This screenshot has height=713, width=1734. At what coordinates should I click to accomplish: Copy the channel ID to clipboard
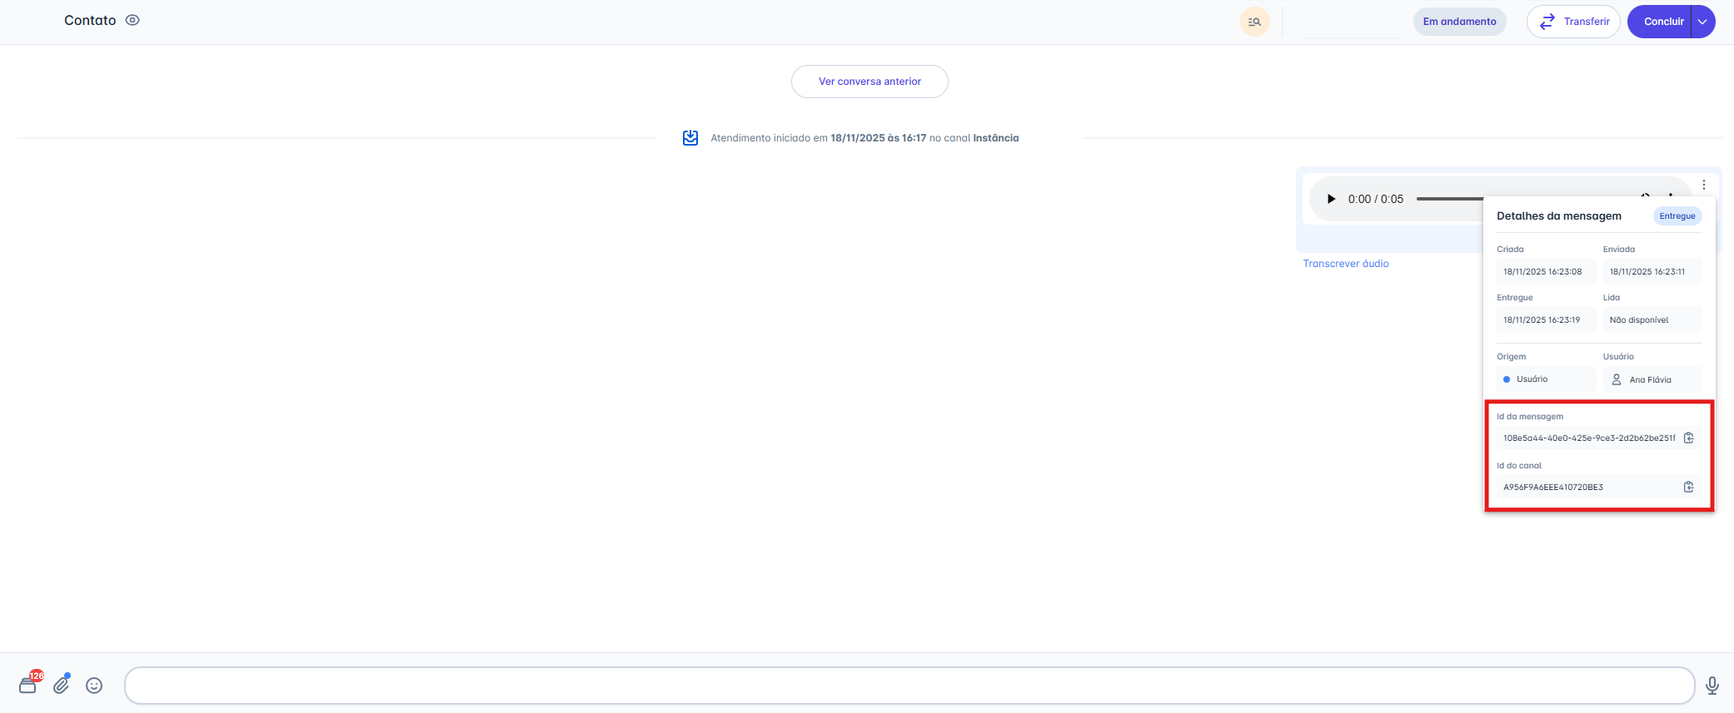pos(1688,488)
